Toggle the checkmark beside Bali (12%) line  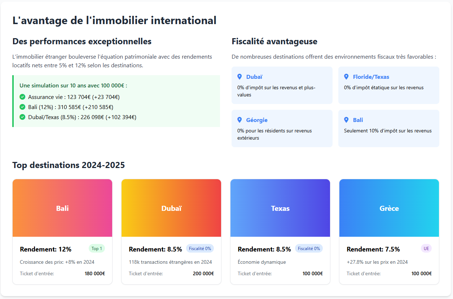22,107
